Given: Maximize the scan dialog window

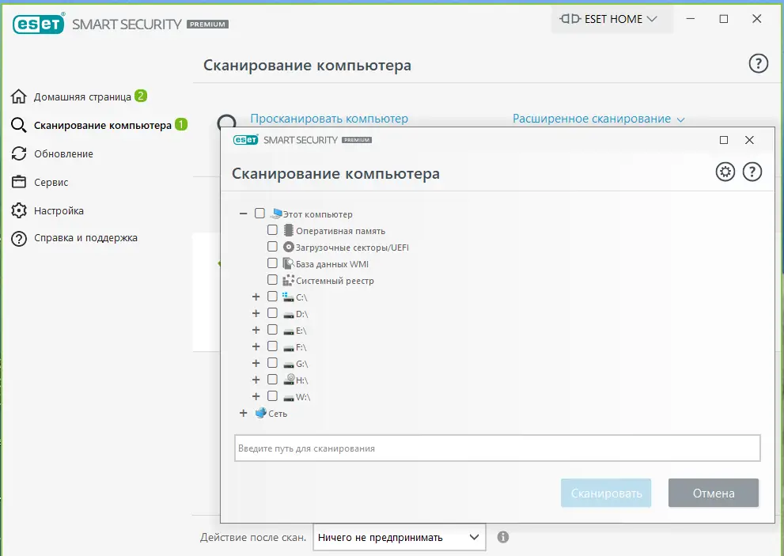Looking at the screenshot, I should click(x=724, y=140).
